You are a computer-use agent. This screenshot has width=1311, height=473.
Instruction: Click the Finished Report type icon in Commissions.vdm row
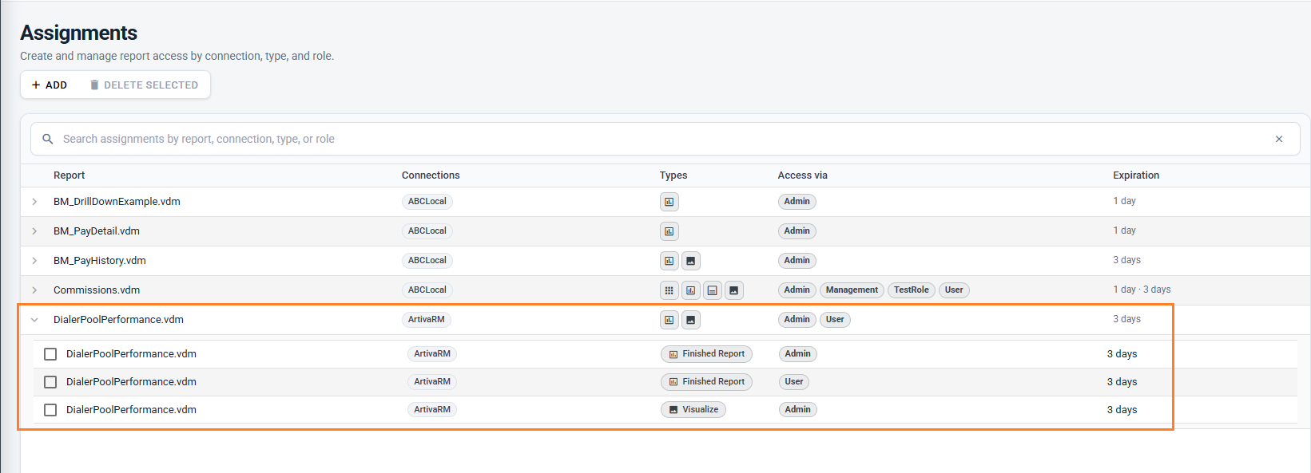tap(691, 290)
